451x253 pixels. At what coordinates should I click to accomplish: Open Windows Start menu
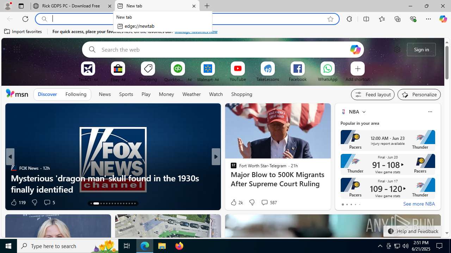pos(8,246)
